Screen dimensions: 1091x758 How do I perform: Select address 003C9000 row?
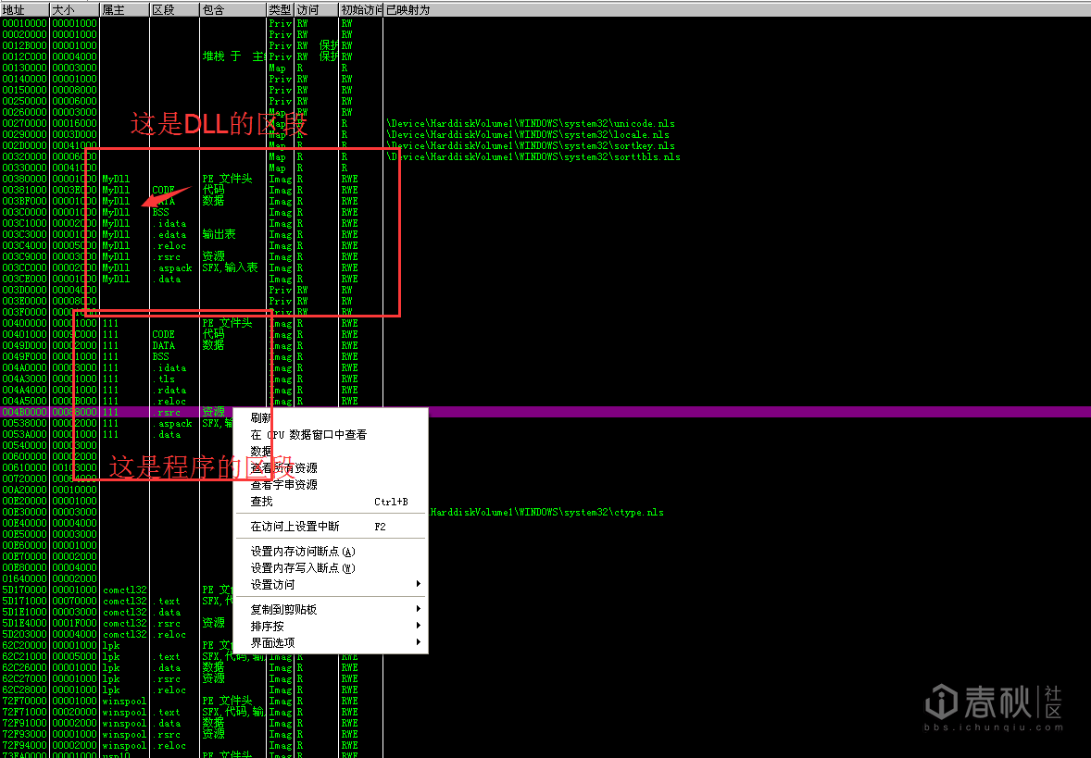coord(545,257)
